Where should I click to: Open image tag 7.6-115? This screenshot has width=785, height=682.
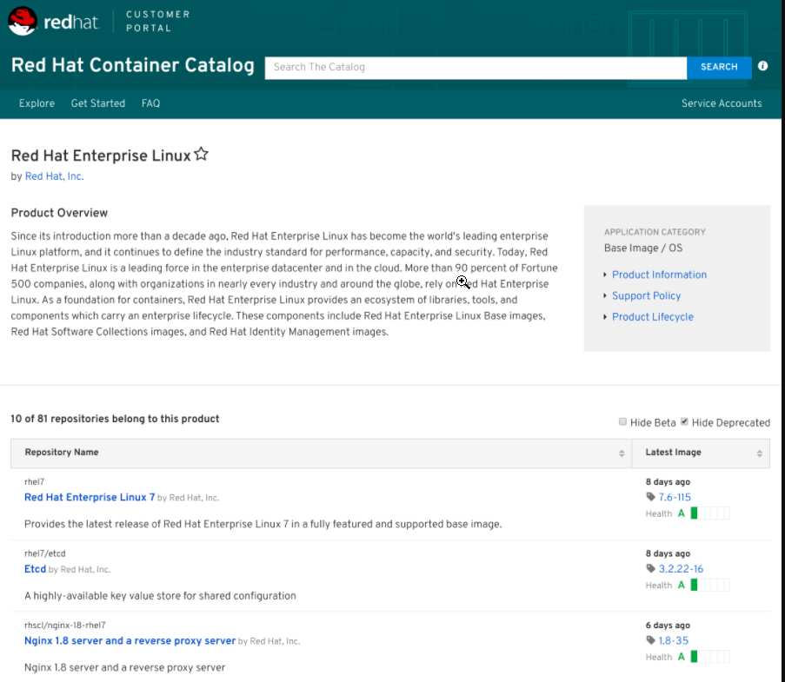(x=675, y=497)
